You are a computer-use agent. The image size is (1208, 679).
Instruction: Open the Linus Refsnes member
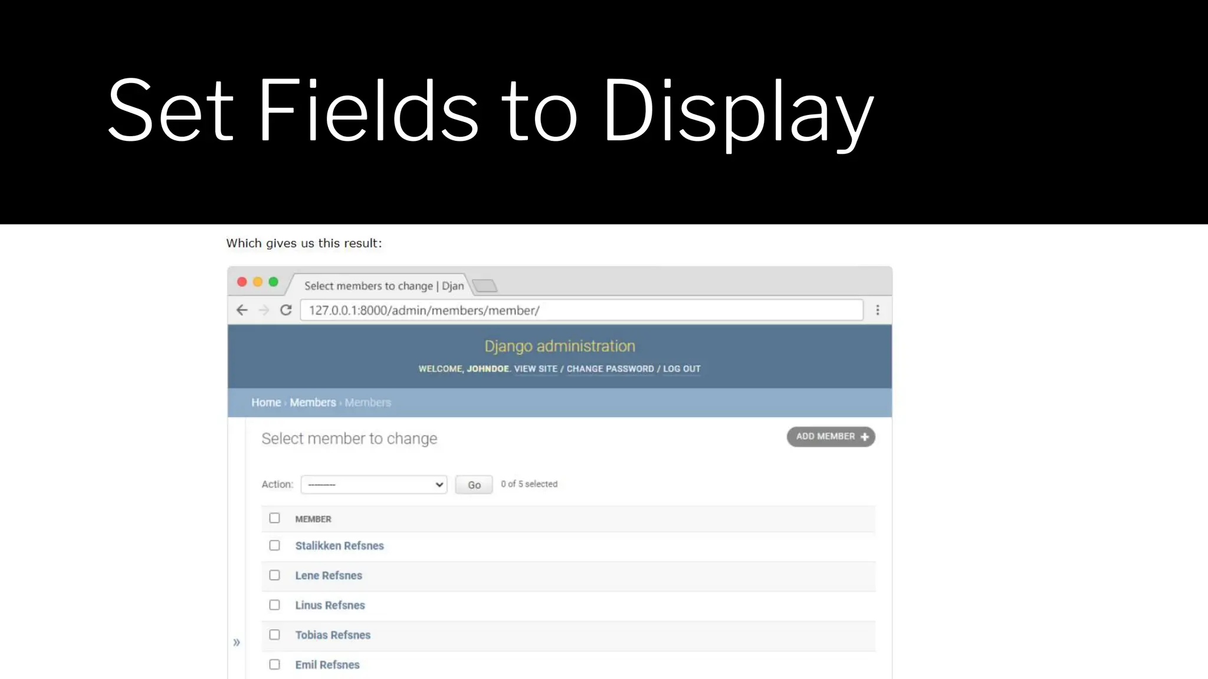coord(330,605)
